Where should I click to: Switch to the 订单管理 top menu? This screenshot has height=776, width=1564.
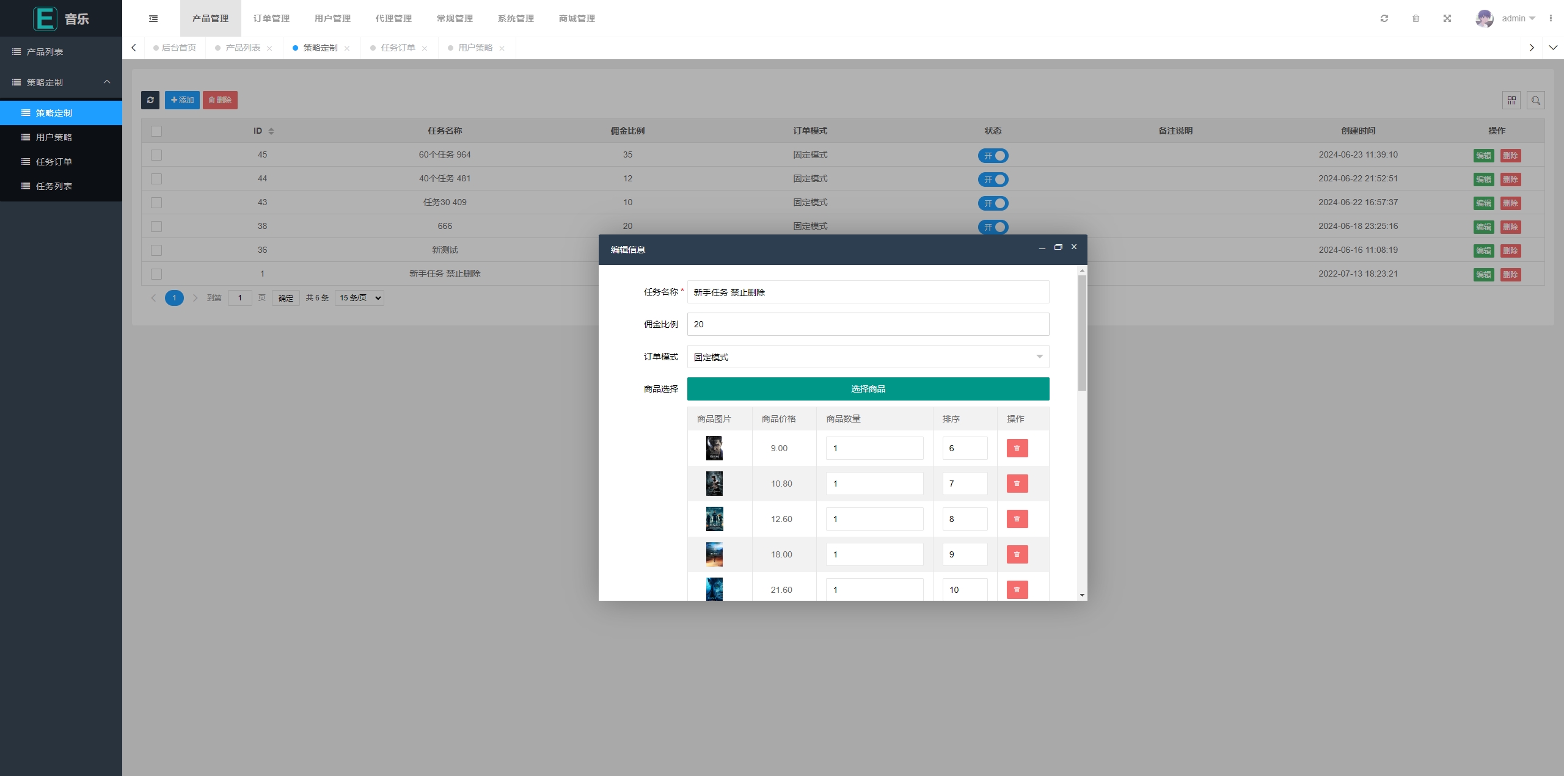(271, 18)
